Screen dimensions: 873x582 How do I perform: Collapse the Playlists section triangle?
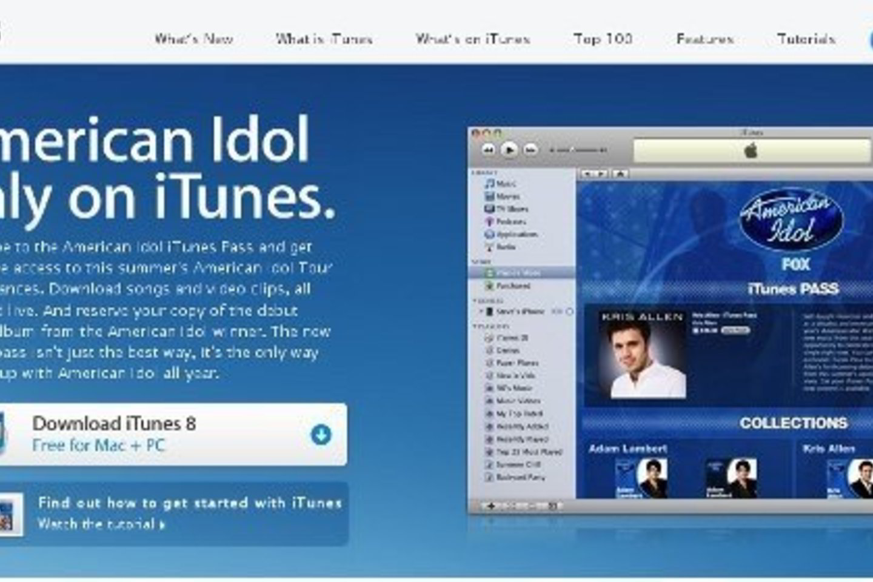(x=475, y=326)
